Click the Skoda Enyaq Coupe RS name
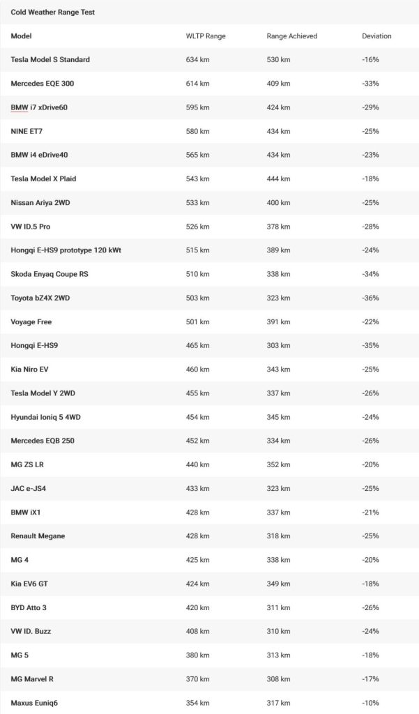Screen dimensions: 419x714 [49, 274]
